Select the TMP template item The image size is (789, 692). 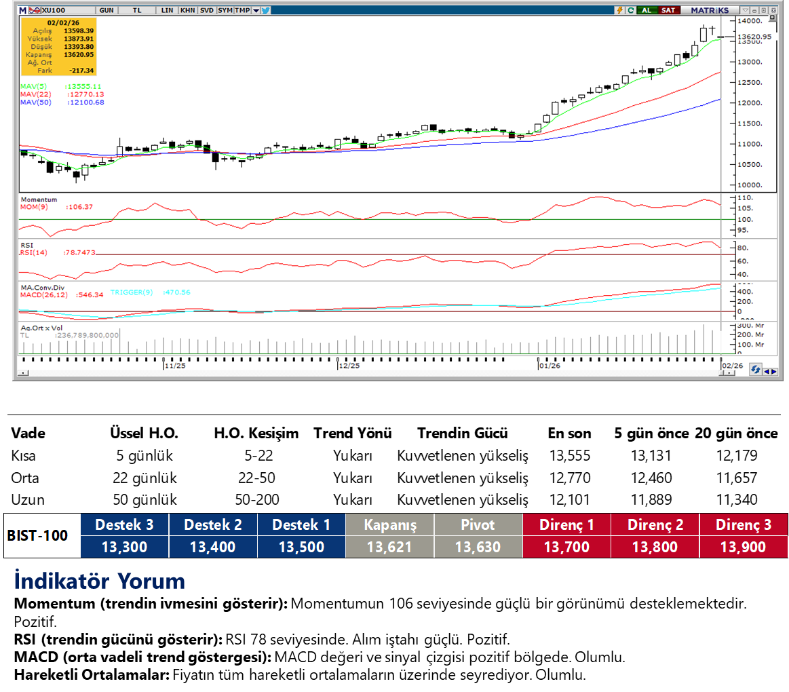(243, 10)
